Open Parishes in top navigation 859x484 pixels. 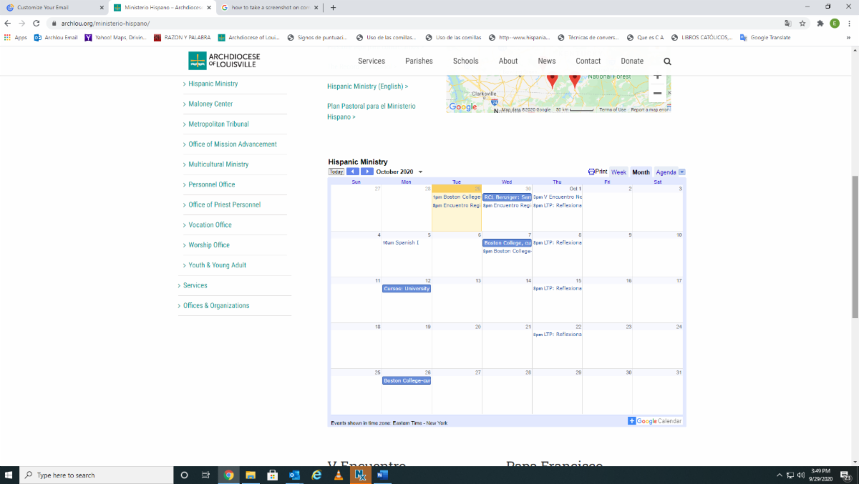coord(419,61)
